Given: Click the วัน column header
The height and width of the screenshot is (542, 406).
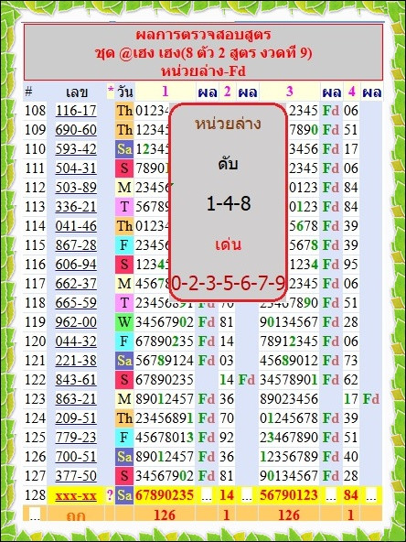Looking at the screenshot, I should (124, 92).
